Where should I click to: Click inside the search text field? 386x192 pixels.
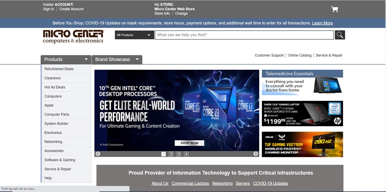click(244, 35)
